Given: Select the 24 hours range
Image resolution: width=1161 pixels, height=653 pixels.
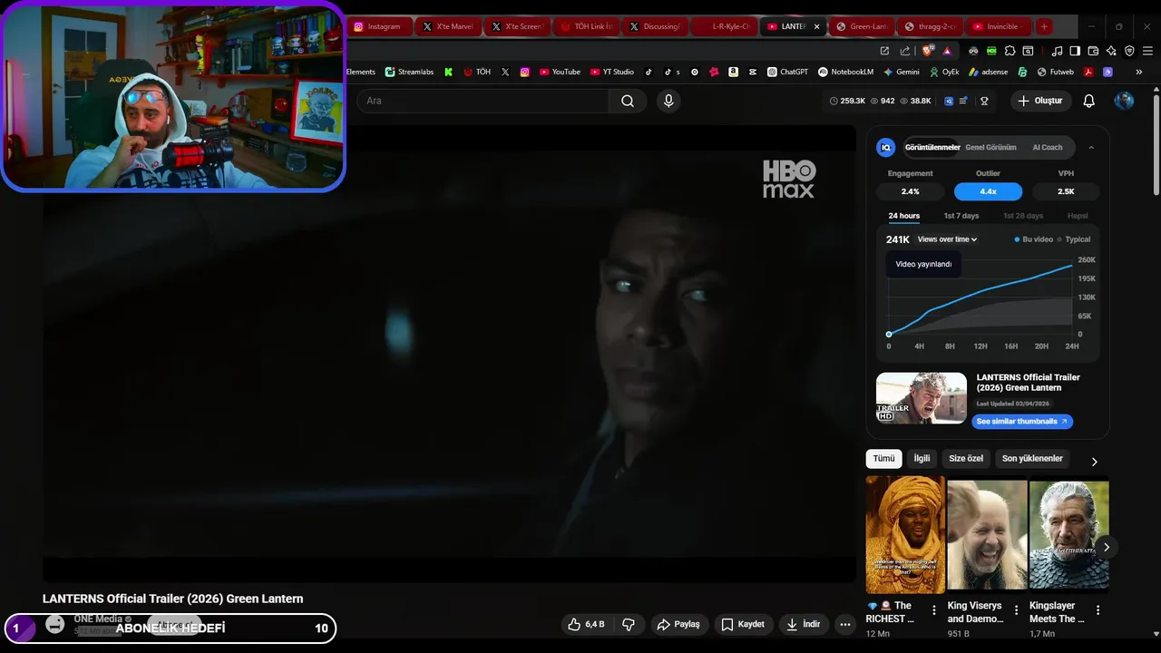Looking at the screenshot, I should pyautogui.click(x=903, y=216).
